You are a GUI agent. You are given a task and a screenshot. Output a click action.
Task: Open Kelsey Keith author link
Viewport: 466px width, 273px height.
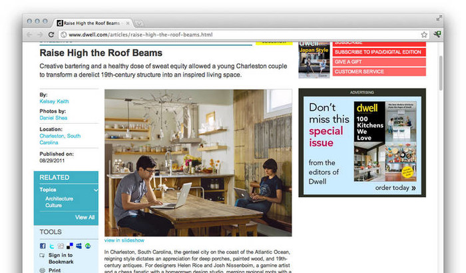54,102
